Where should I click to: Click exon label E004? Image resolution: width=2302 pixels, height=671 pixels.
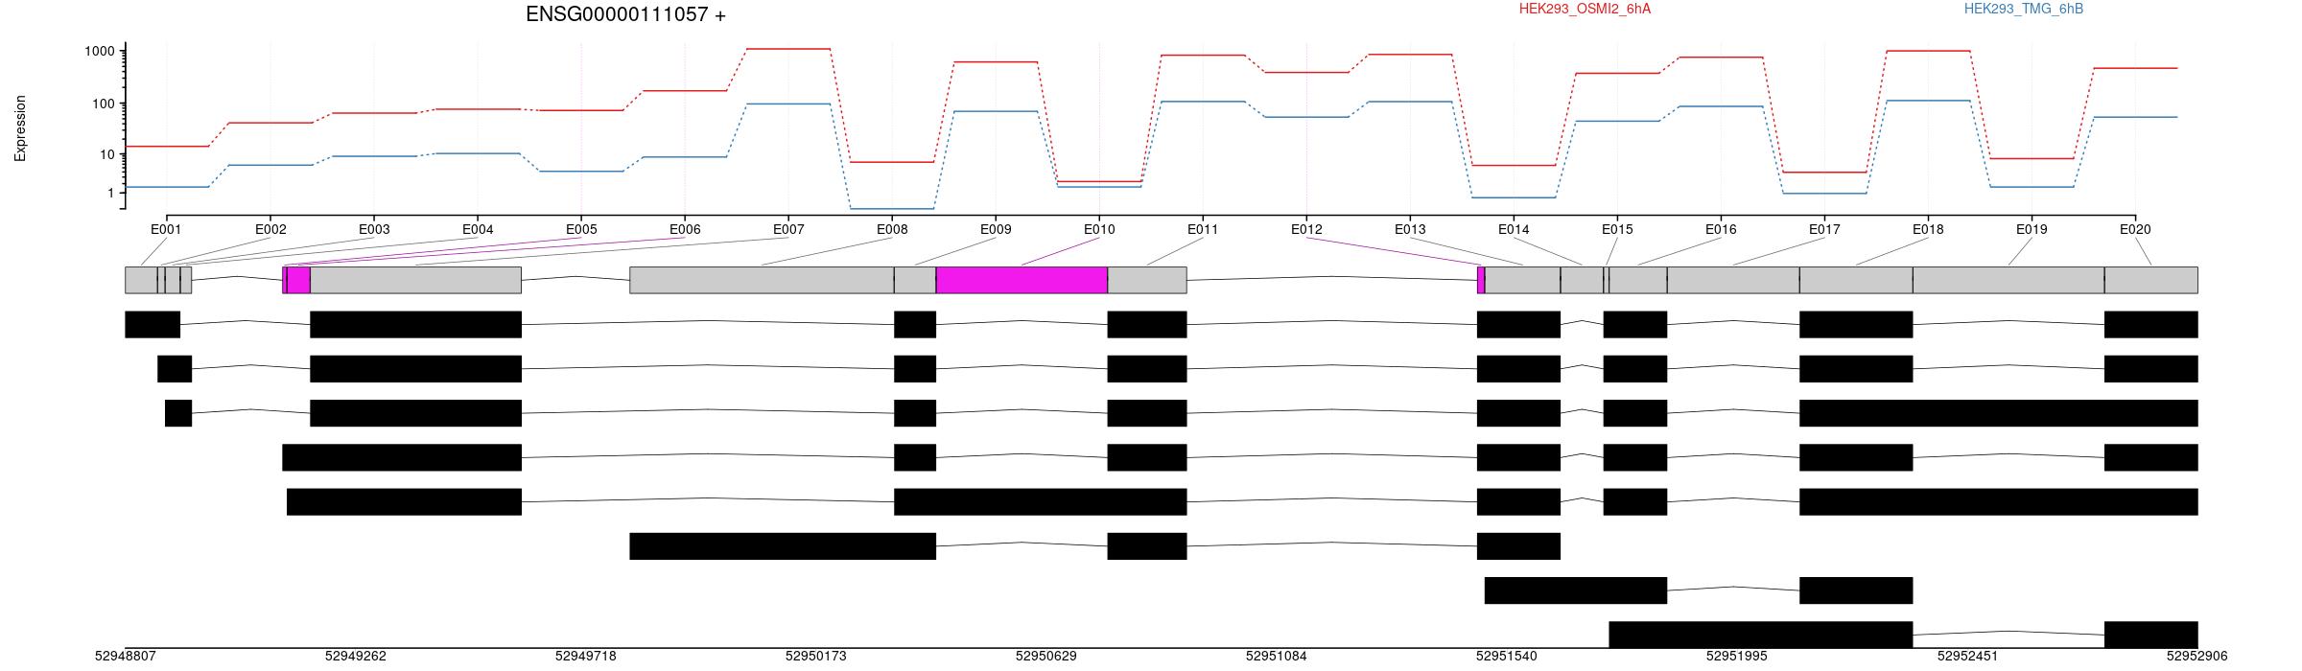point(478,229)
